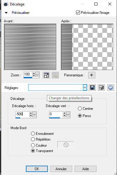117x175 pixels.
Task: Choose Enroulement edge mode
Action: [x=33, y=133]
